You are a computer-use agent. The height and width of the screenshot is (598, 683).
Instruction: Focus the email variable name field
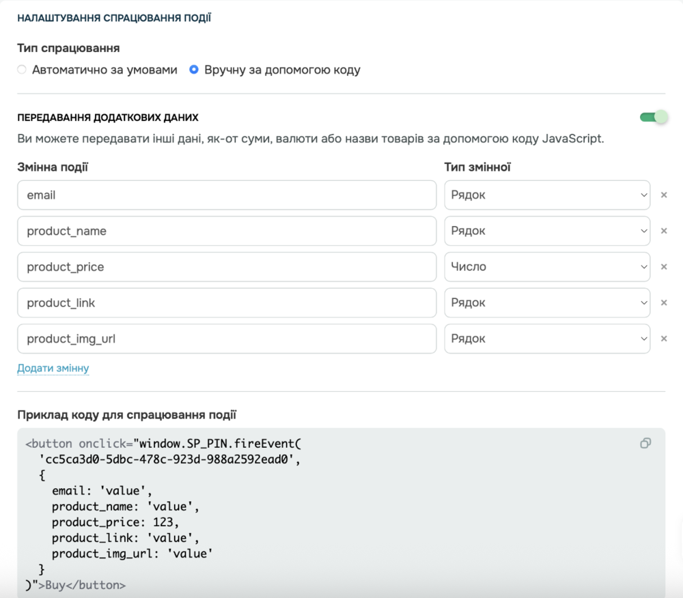(227, 195)
